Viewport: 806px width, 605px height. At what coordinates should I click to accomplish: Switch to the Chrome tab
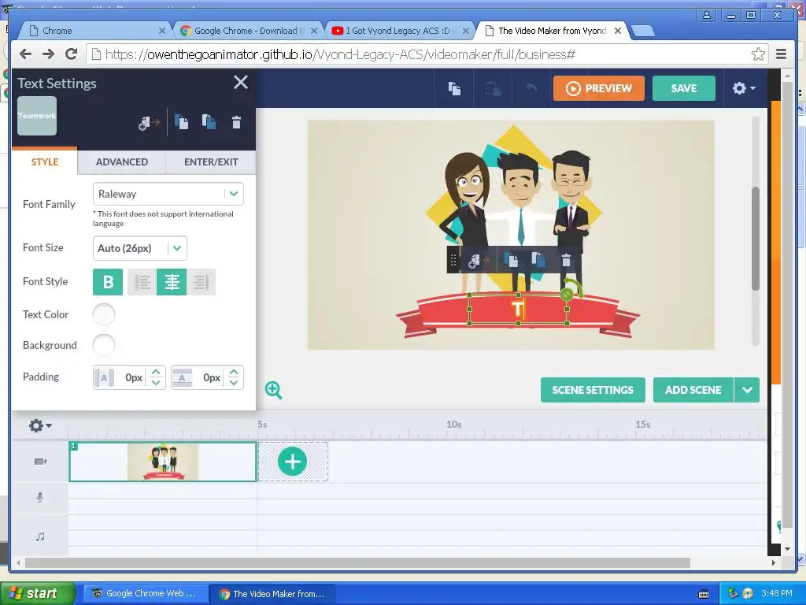point(95,31)
